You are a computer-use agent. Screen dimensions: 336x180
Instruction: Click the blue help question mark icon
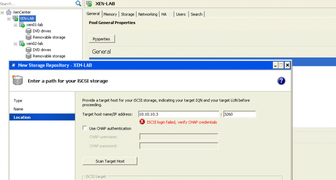[282, 81]
